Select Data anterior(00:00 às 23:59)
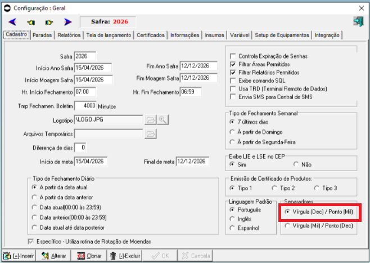This screenshot has width=370, height=263. [34, 217]
